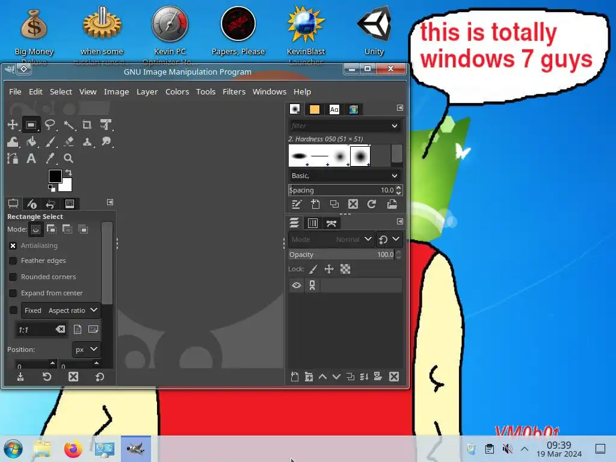Save tool preset from tool options
The height and width of the screenshot is (462, 616).
20,377
